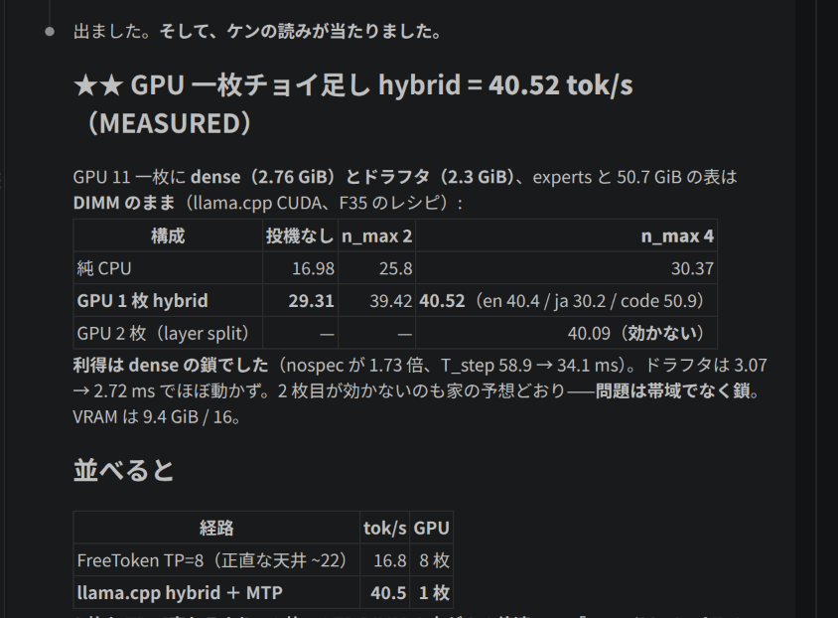Click the 'n_max 2' column header

click(x=376, y=235)
